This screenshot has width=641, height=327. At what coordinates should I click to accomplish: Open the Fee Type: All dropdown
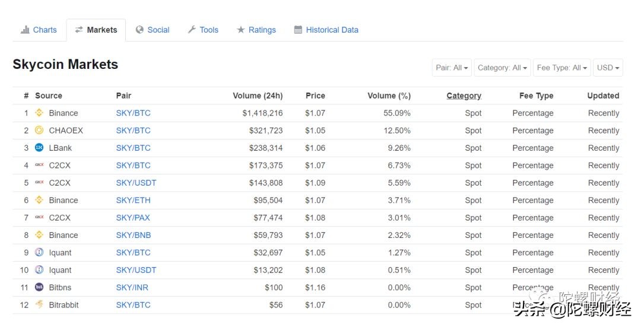pyautogui.click(x=562, y=68)
